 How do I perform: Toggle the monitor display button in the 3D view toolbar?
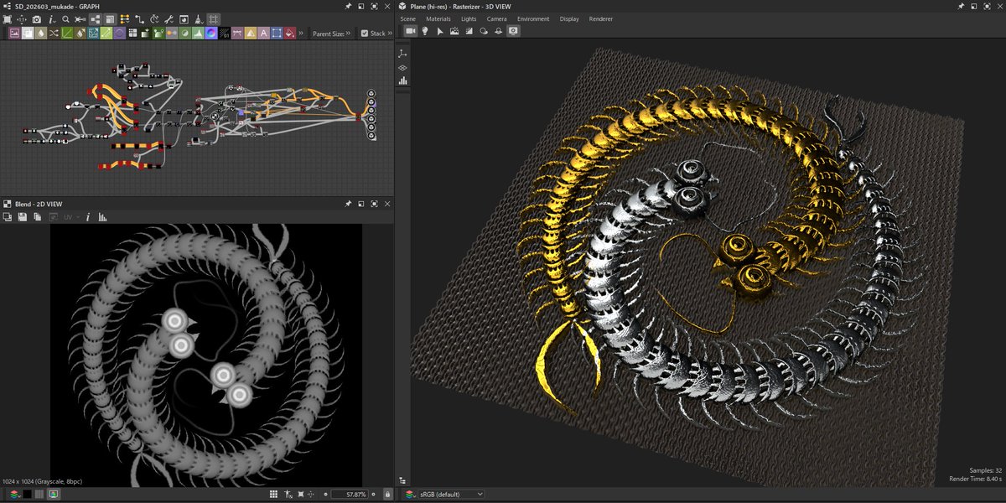click(513, 31)
